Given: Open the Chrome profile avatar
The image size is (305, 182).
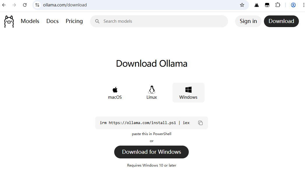Looking at the screenshot, I should click(x=293, y=5).
